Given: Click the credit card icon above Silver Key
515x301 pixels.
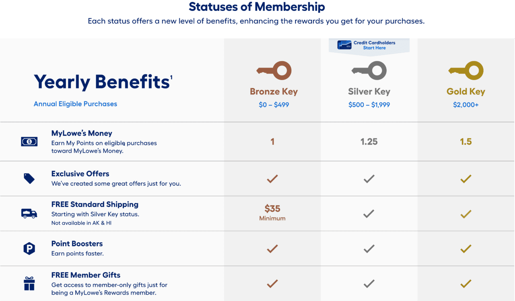Looking at the screenshot, I should point(344,45).
